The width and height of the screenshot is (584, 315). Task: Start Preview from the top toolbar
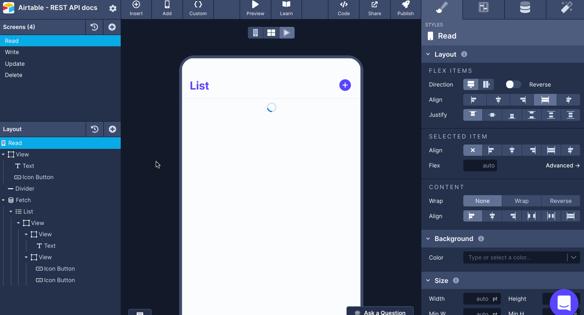tap(255, 9)
